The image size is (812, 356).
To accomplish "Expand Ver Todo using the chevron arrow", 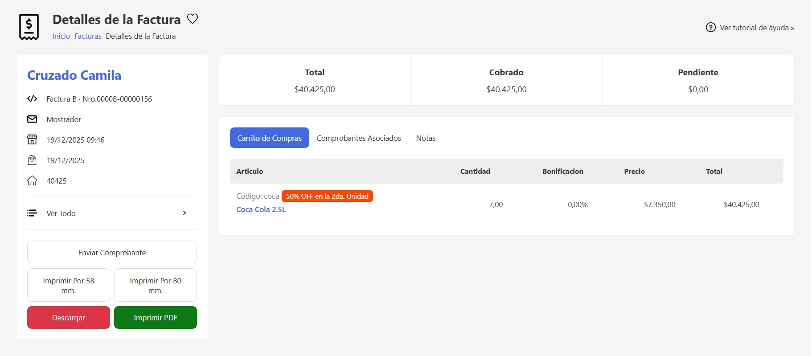I will [185, 213].
